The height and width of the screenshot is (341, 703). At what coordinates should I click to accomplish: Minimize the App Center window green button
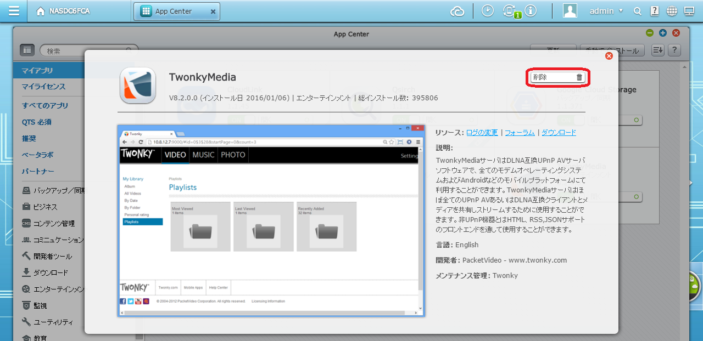pos(650,33)
